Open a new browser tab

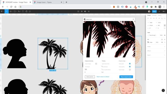tap(66, 2)
